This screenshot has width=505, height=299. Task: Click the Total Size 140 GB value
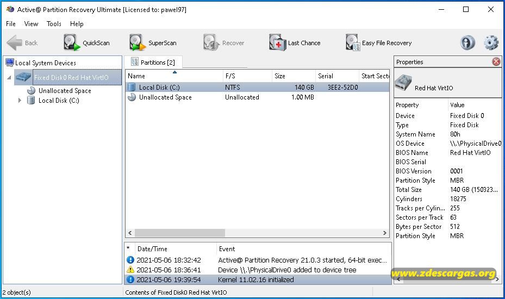[474, 189]
